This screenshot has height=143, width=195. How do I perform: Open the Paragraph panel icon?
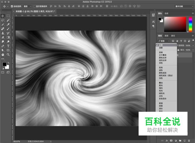click(x=153, y=26)
